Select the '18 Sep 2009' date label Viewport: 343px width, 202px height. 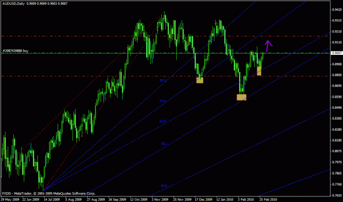117,200
